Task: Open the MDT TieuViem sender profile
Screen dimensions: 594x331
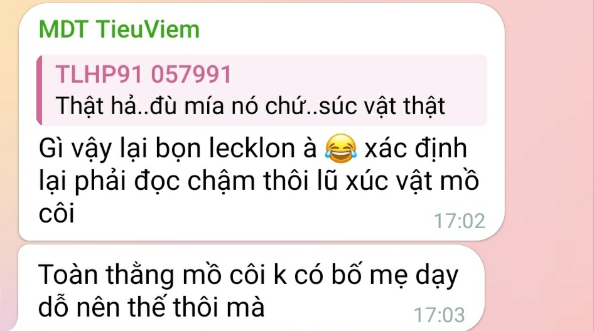Action: [x=119, y=29]
